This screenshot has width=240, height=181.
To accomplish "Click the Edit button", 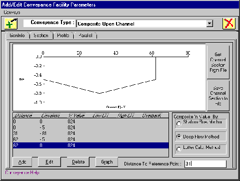I will pos(49,162).
